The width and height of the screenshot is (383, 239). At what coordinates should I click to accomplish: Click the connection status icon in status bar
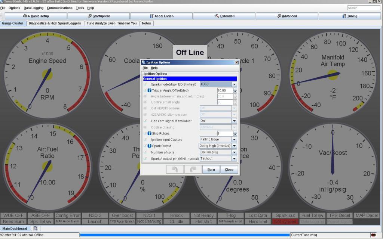(x=373, y=235)
